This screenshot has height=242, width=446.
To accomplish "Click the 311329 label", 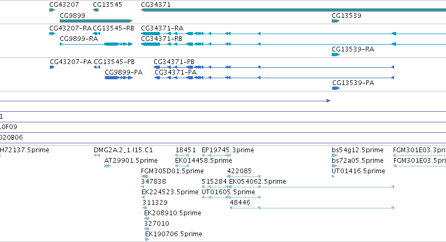I will (155, 203).
